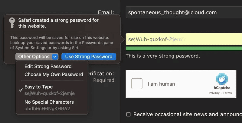Select Choose My Own Password option
This screenshot has width=242, height=123.
[54, 74]
